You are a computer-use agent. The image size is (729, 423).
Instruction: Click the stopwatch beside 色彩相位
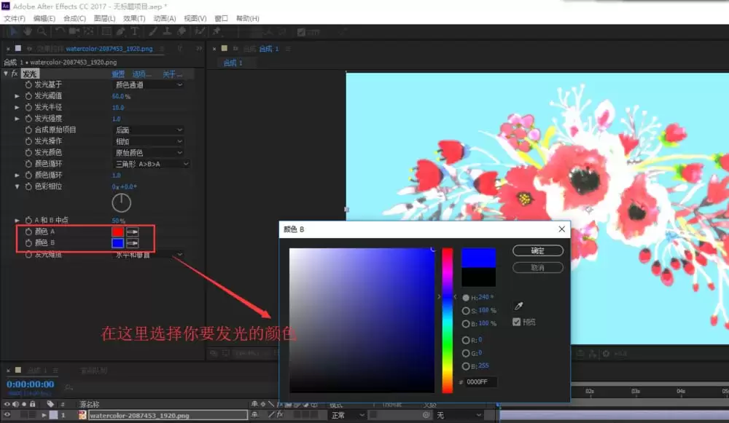28,186
